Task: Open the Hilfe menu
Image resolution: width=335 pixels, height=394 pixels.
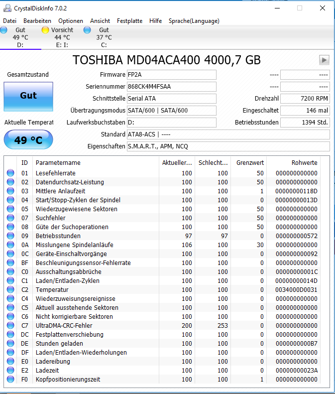Action: tap(155, 21)
